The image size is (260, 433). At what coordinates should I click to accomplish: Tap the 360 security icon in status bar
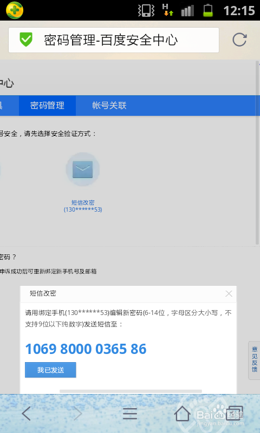click(15, 10)
